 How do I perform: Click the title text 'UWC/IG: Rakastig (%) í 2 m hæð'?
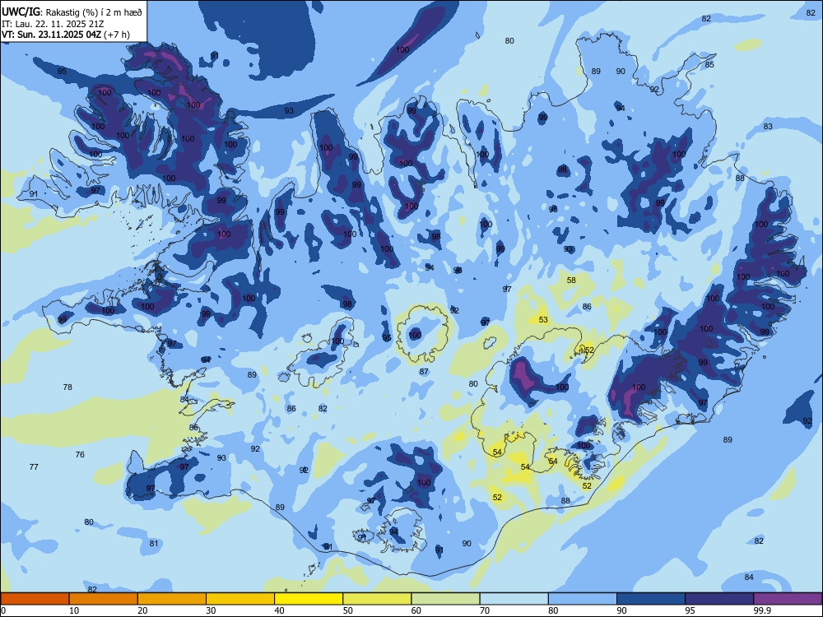pyautogui.click(x=72, y=12)
